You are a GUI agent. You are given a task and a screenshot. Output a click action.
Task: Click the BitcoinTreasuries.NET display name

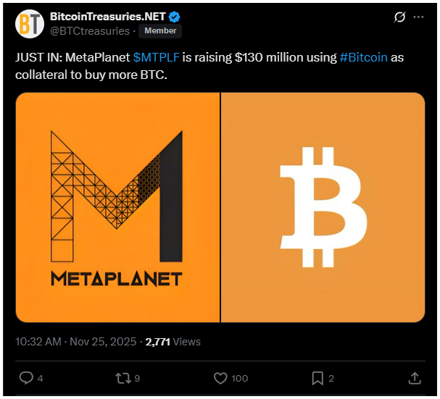coord(108,17)
